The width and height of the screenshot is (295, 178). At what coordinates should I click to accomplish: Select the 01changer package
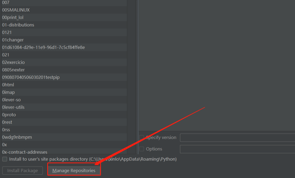tap(13, 40)
